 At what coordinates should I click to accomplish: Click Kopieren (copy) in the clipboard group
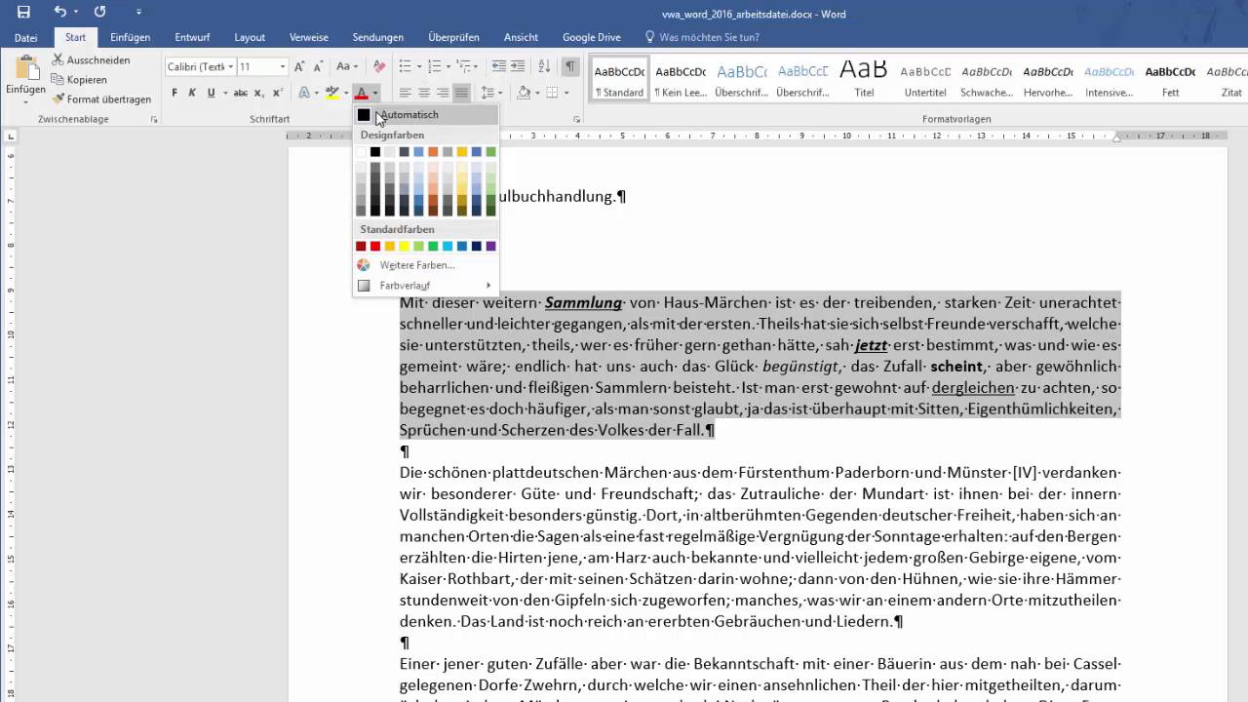coord(80,80)
